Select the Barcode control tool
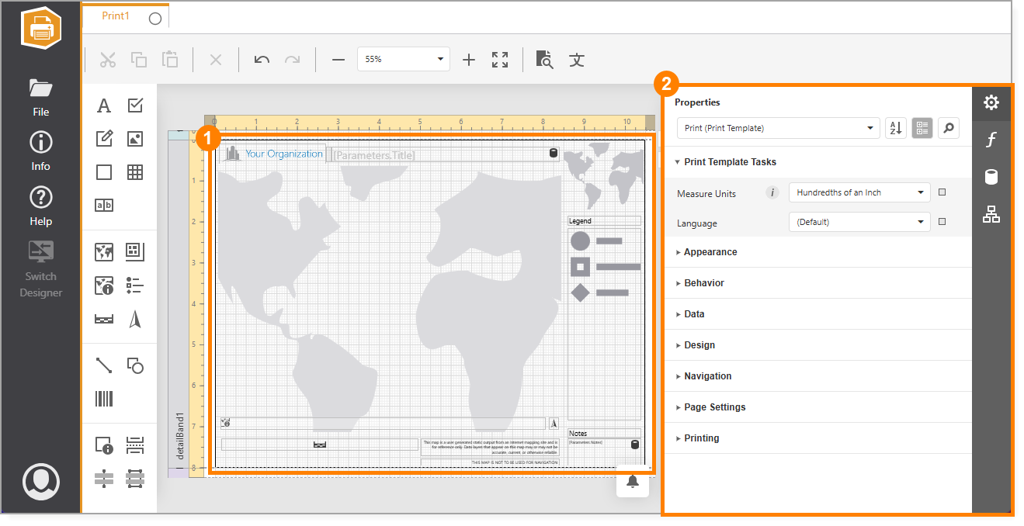The image size is (1024, 526). click(x=104, y=399)
